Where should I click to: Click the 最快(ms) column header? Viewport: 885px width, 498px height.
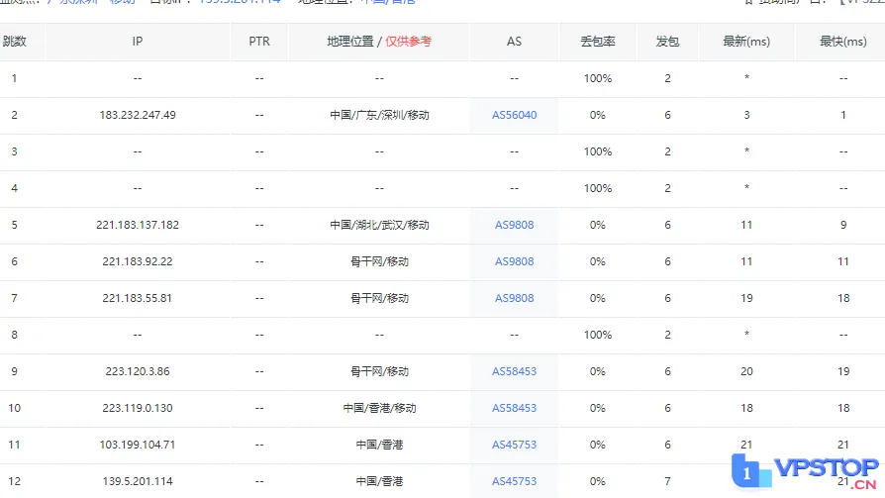[842, 42]
